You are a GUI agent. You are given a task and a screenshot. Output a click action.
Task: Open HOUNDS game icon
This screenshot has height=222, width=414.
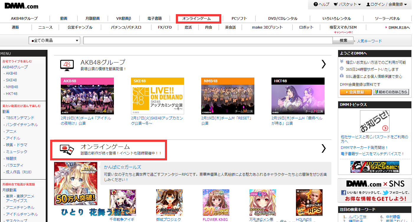309,203
